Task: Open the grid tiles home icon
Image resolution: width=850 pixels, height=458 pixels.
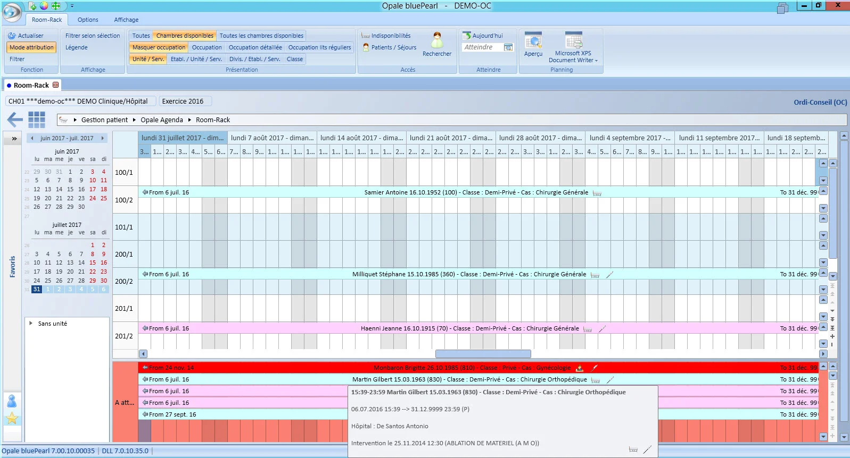Action: (x=37, y=120)
